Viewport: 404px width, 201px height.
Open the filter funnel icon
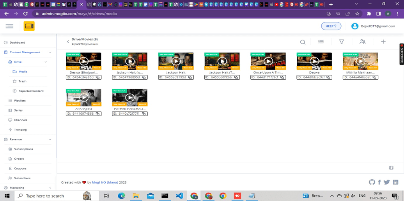tap(342, 42)
